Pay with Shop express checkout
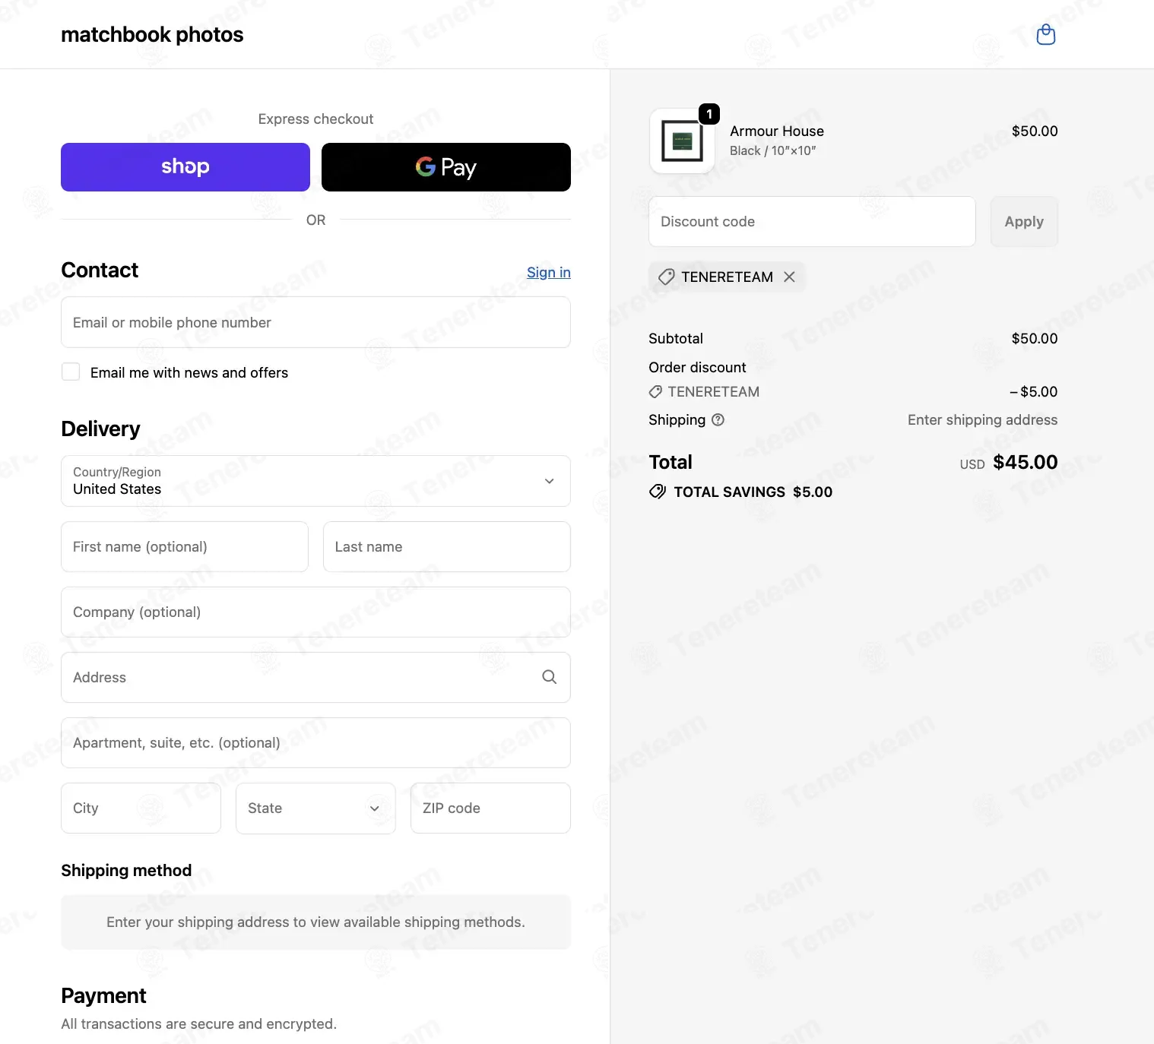This screenshot has height=1044, width=1154. coord(185,167)
